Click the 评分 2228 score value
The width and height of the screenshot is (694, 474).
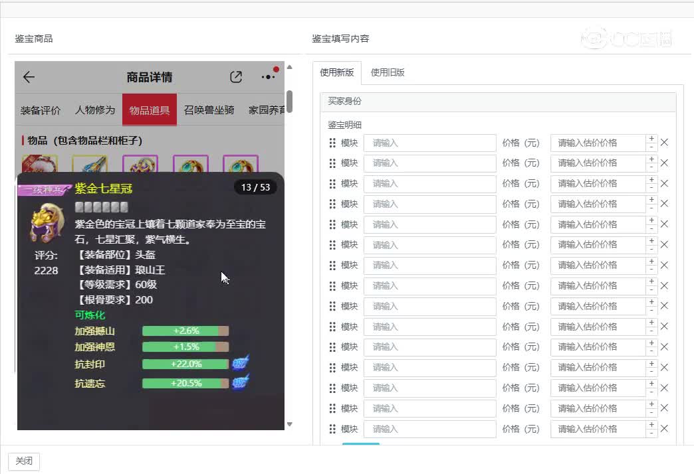point(46,270)
